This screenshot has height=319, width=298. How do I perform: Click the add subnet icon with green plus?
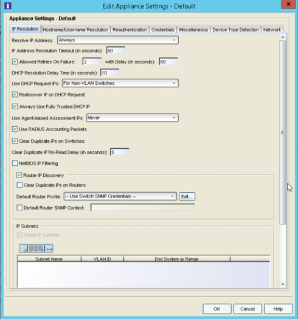[x=23, y=248]
